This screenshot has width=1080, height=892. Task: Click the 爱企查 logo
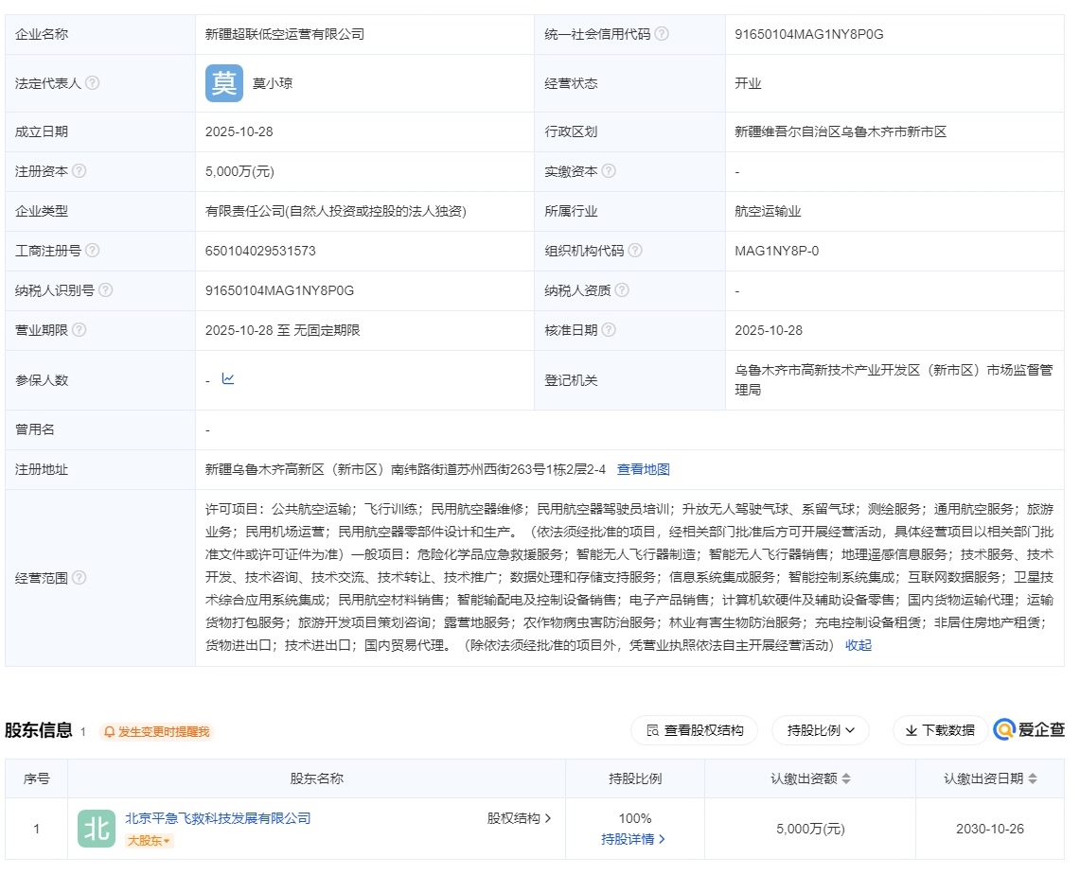[1028, 729]
